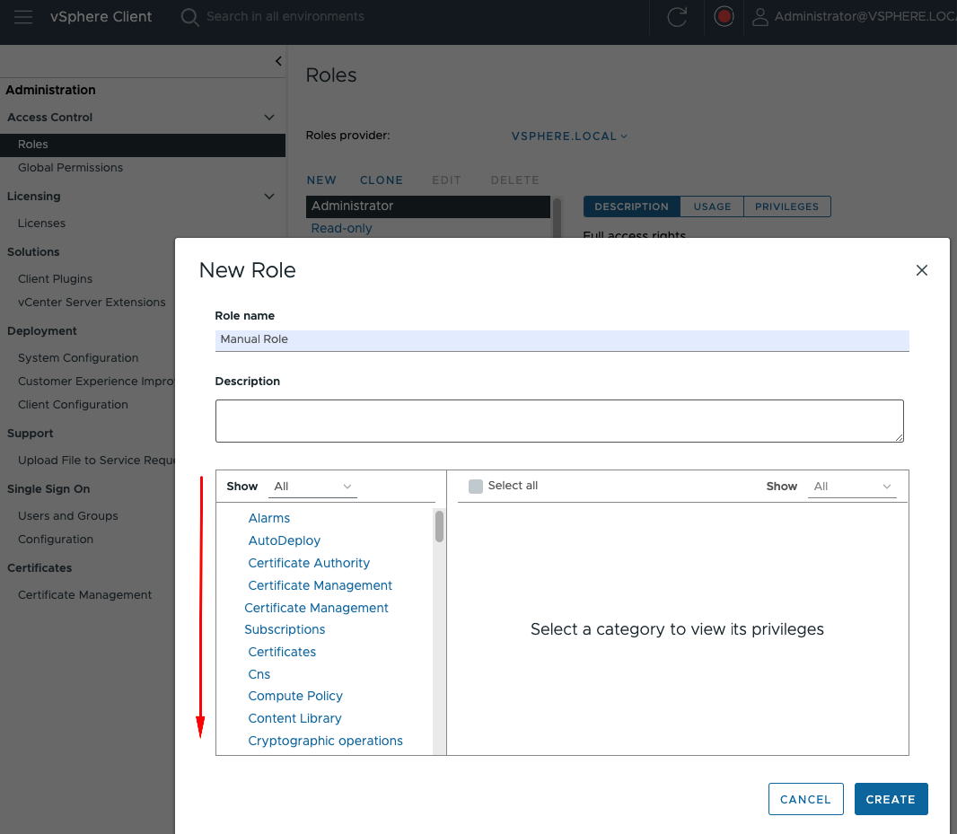Click CLONE in the roles toolbar

(x=381, y=180)
